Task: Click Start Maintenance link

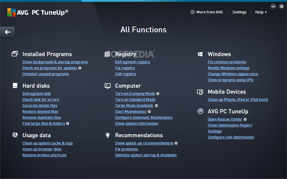Action: click(x=131, y=111)
